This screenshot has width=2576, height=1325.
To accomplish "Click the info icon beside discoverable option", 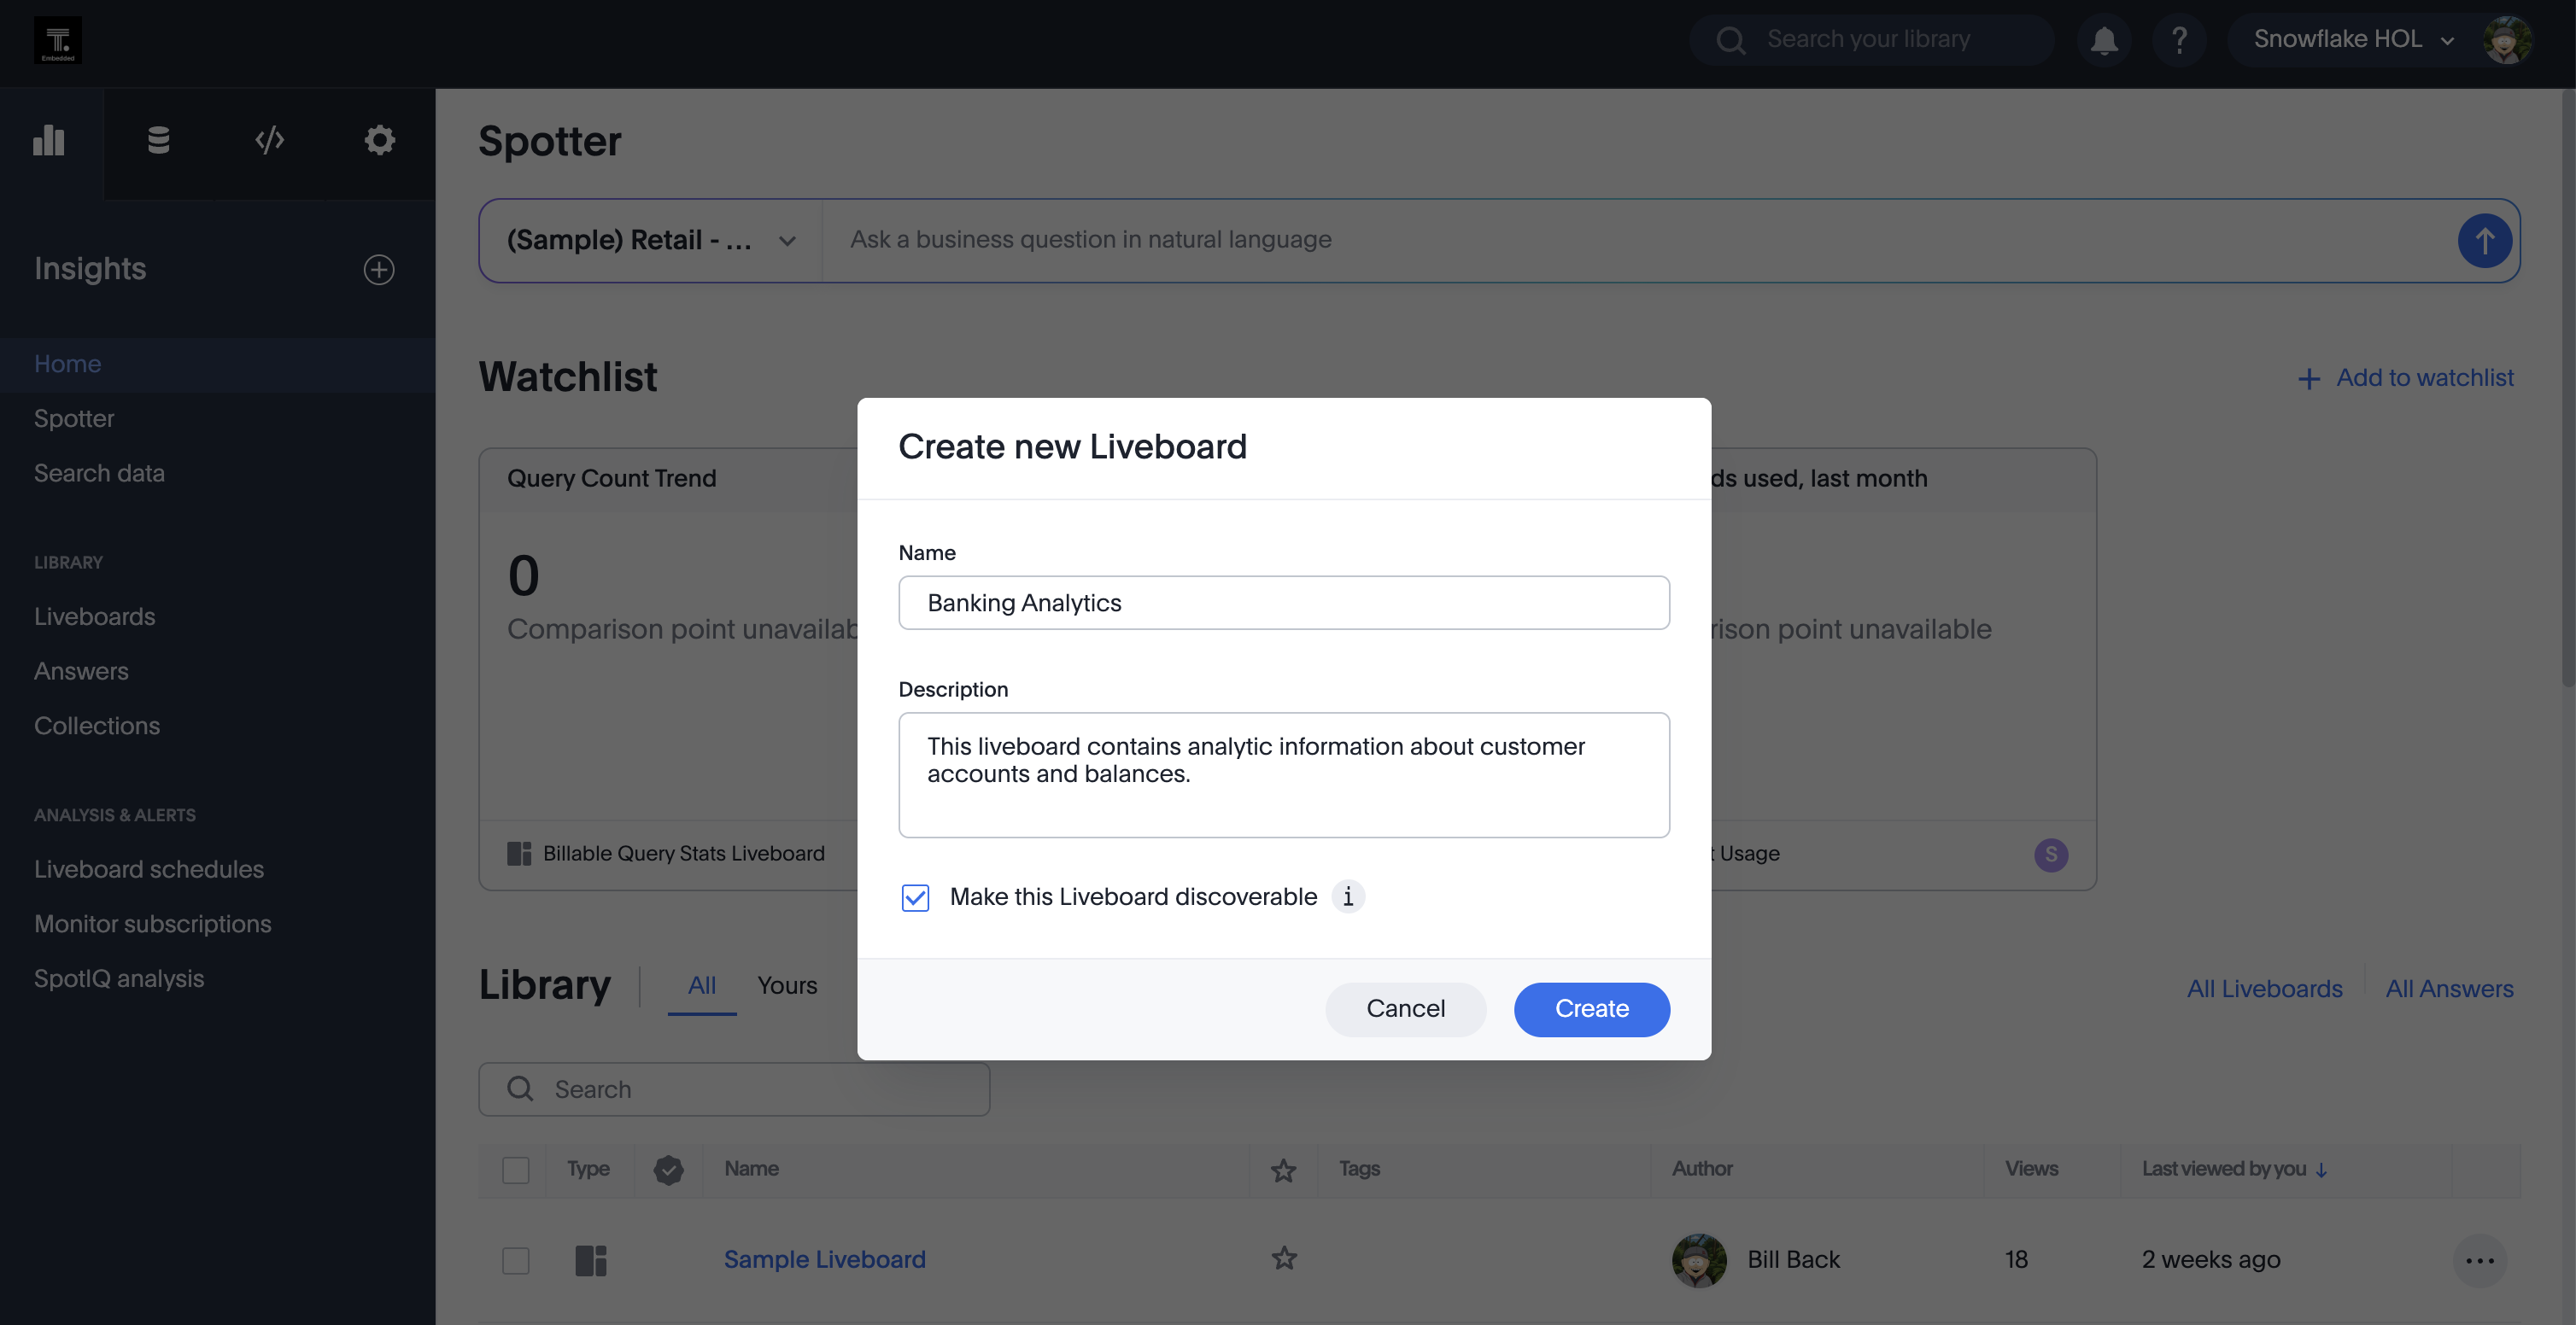I will pos(1348,897).
